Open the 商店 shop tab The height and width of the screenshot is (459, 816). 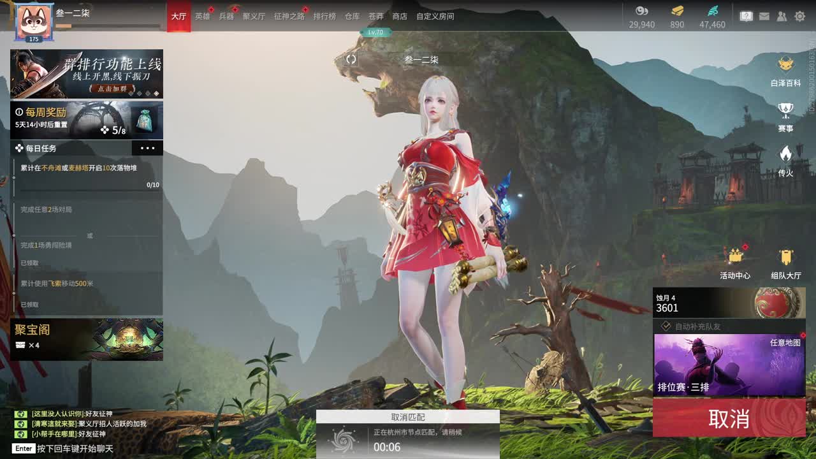(x=400, y=16)
